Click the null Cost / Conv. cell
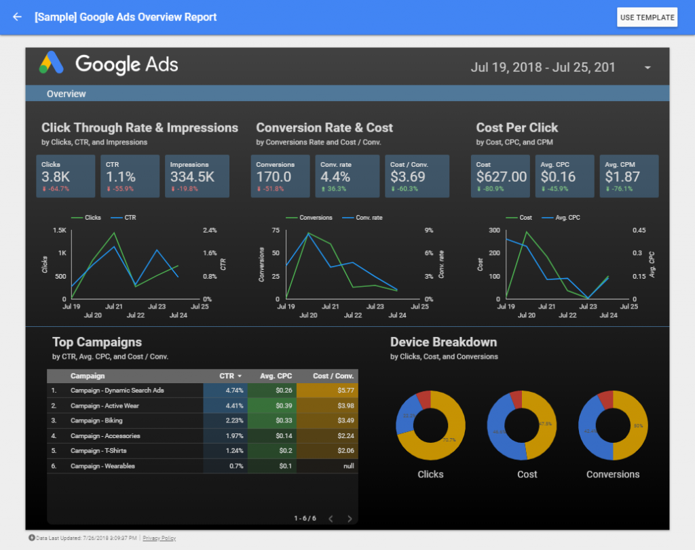Image resolution: width=695 pixels, height=550 pixels. (x=328, y=466)
